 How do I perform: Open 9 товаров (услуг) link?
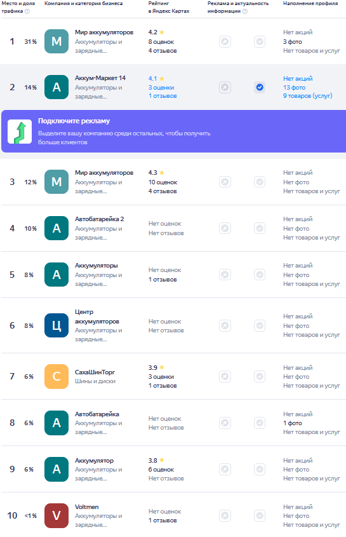coord(308,96)
